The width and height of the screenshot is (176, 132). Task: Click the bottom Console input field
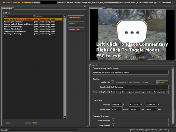[x=26, y=130]
